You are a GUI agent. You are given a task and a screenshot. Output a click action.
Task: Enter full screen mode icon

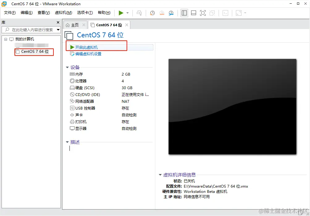tap(203, 13)
